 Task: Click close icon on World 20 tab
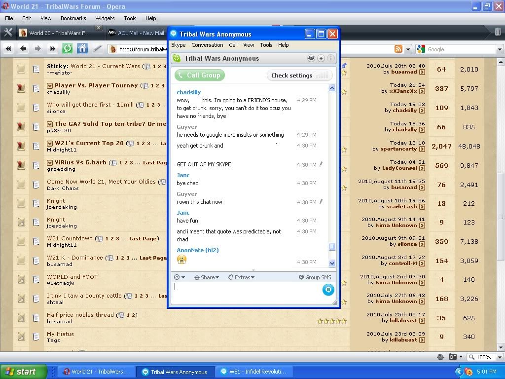click(99, 28)
